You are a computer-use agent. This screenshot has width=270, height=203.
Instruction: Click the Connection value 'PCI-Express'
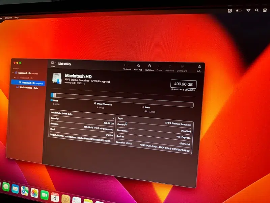click(x=183, y=137)
